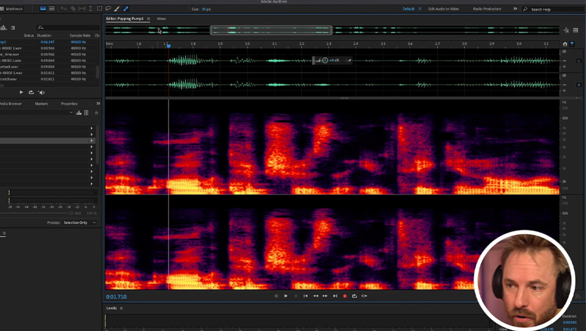
Task: Click the red Record button
Action: [345, 296]
